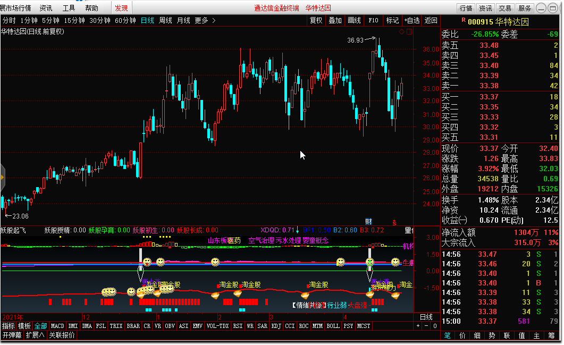The width and height of the screenshot is (564, 345).
Task: Toggle the split-panel icon above the chart
Action: click(x=409, y=32)
